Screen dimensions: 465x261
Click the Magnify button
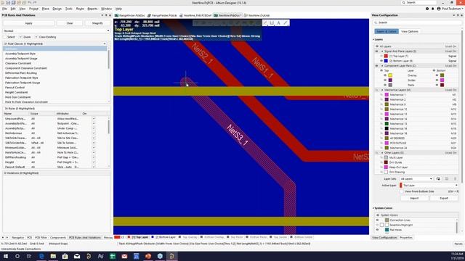[x=97, y=23]
